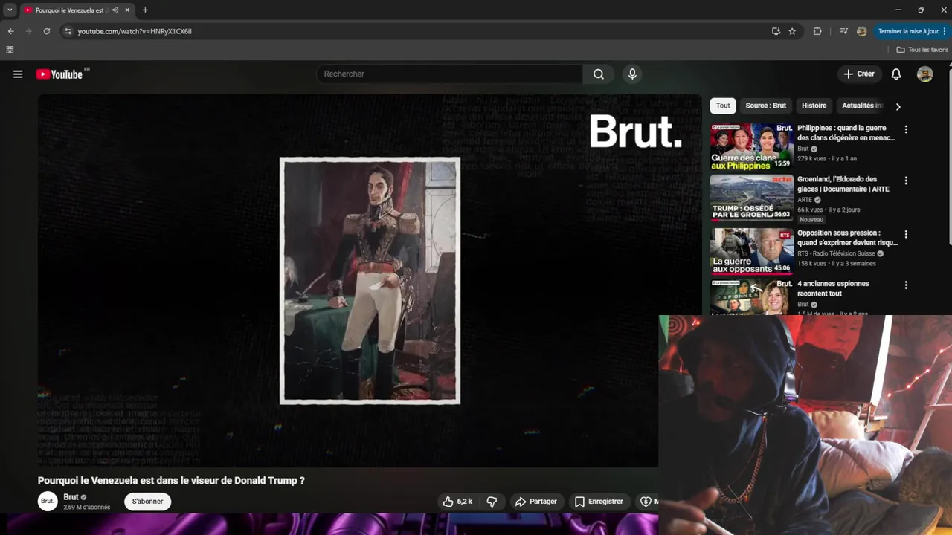This screenshot has width=952, height=535.
Task: Open Opposition sous pression video title
Action: point(847,238)
